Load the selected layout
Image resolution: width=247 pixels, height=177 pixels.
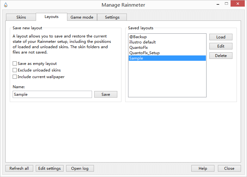221,37
